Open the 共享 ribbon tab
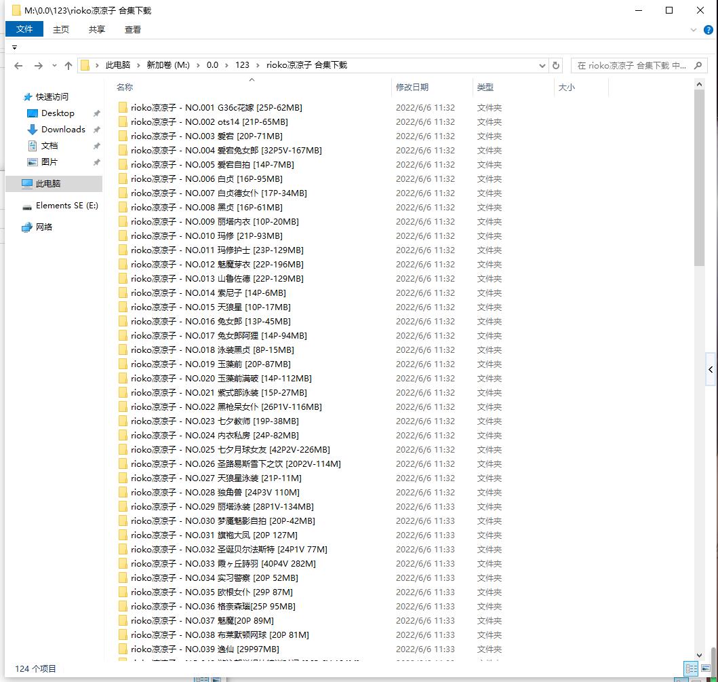Screen dimensions: 718x682 pos(97,29)
